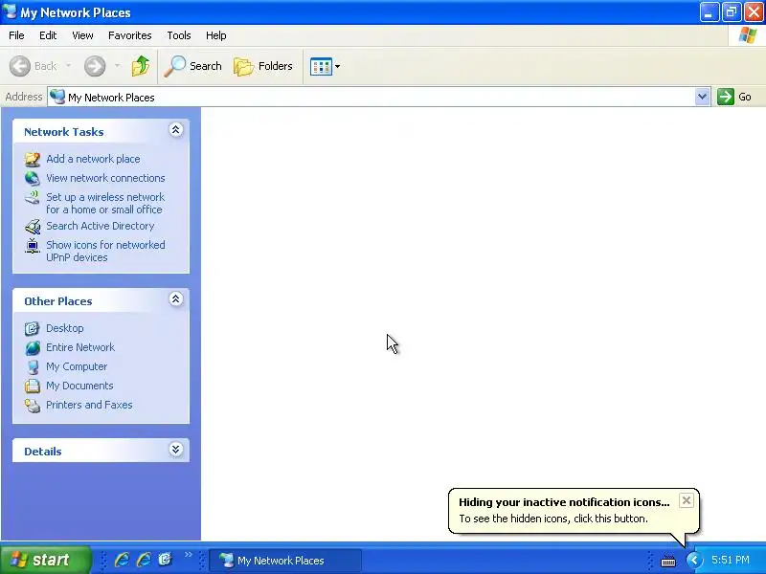Image resolution: width=766 pixels, height=574 pixels.
Task: Launch first Internet Explorer quick launch icon
Action: [x=122, y=560]
